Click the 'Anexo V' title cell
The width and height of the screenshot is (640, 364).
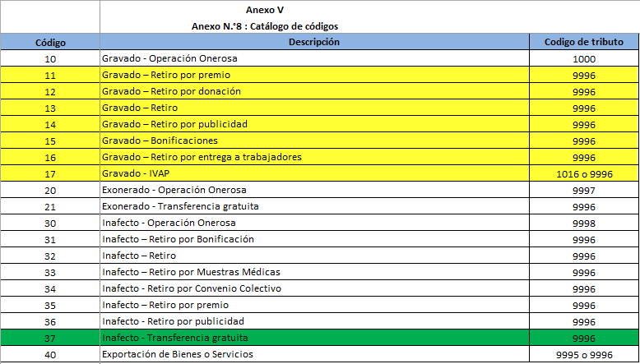point(265,10)
